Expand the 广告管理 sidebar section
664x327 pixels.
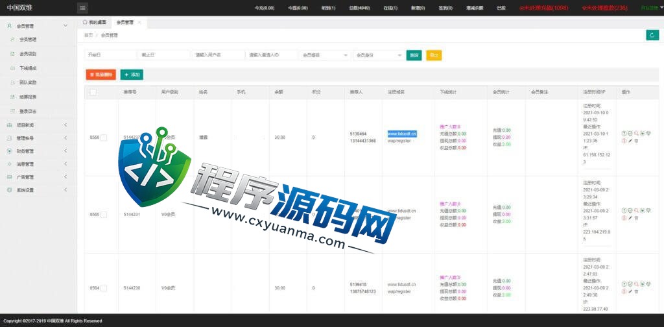(38, 177)
